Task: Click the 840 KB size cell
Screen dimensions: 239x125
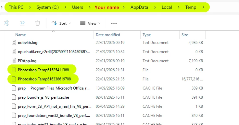Action: pyautogui.click(x=197, y=116)
